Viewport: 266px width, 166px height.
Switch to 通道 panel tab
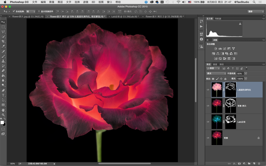[x=215, y=64]
